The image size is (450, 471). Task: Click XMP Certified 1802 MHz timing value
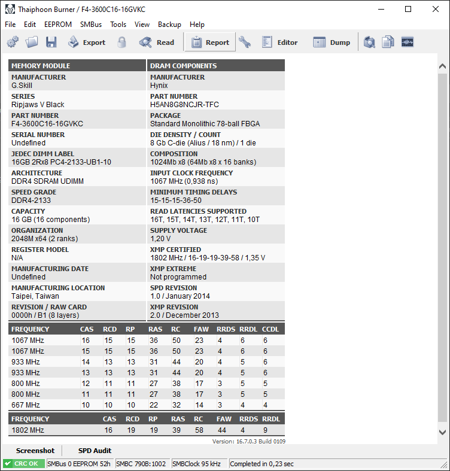click(x=208, y=258)
